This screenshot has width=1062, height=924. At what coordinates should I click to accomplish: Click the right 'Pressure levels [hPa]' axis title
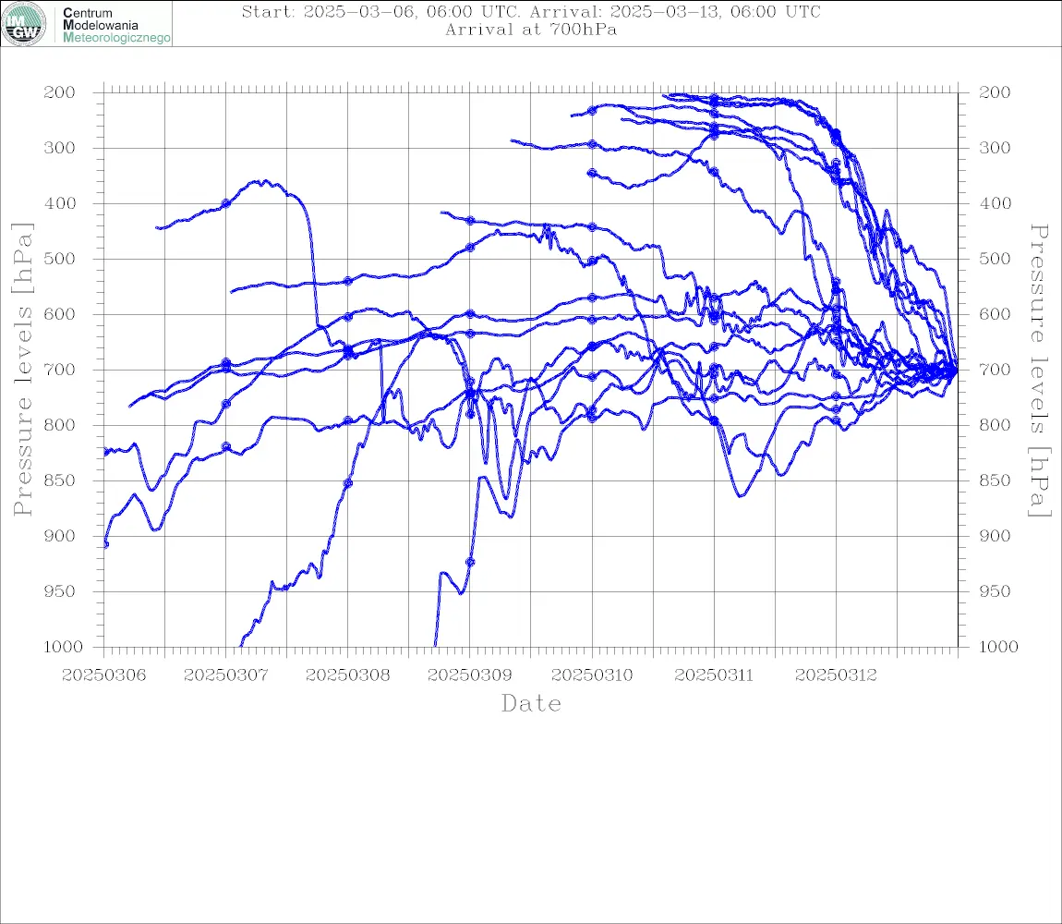click(1039, 370)
